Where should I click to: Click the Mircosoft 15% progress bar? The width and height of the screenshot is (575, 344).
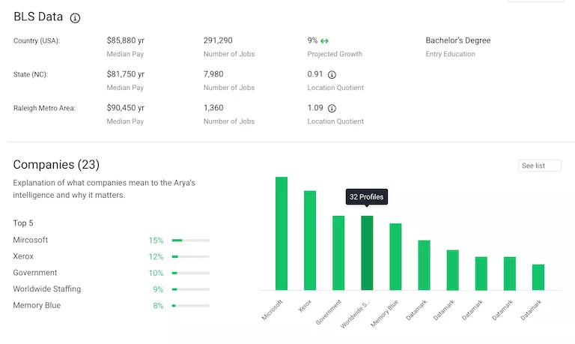tap(190, 241)
